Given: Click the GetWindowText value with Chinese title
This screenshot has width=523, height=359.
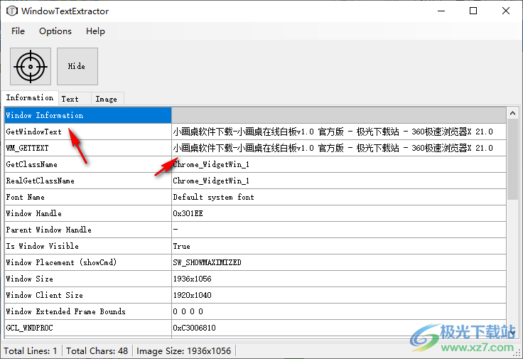Looking at the screenshot, I should click(x=339, y=132).
